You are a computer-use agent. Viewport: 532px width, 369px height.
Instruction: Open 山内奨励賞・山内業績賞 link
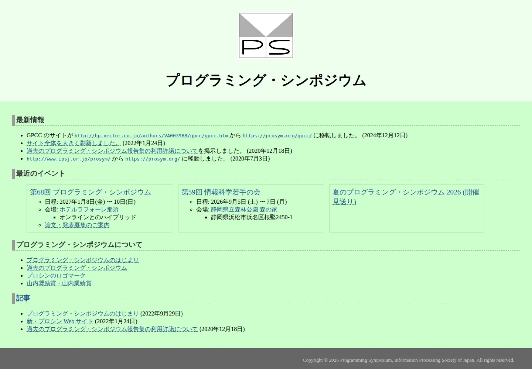pyautogui.click(x=59, y=283)
